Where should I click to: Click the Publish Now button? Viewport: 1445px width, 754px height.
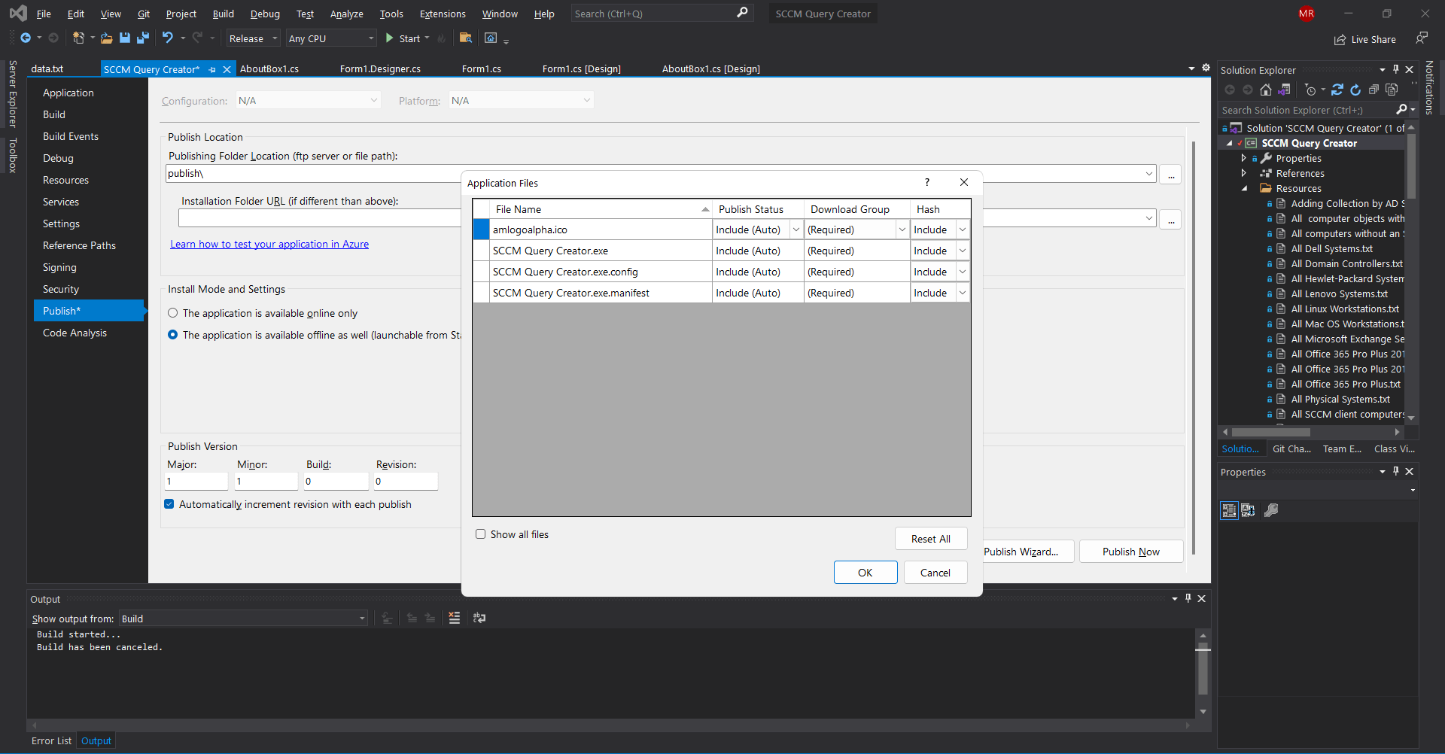point(1131,552)
